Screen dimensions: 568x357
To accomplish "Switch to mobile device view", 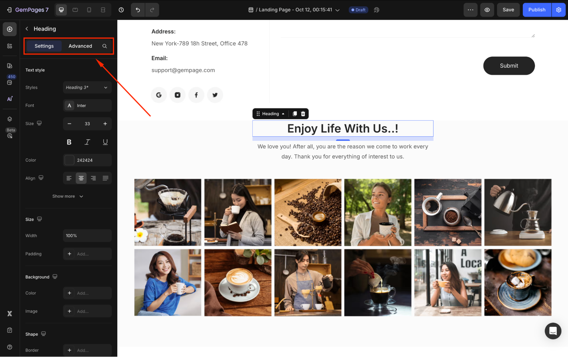I will pos(89,10).
